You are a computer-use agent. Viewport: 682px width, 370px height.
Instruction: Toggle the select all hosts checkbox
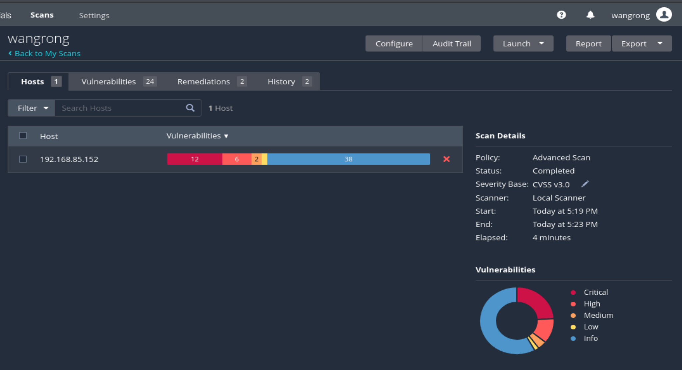click(x=23, y=136)
